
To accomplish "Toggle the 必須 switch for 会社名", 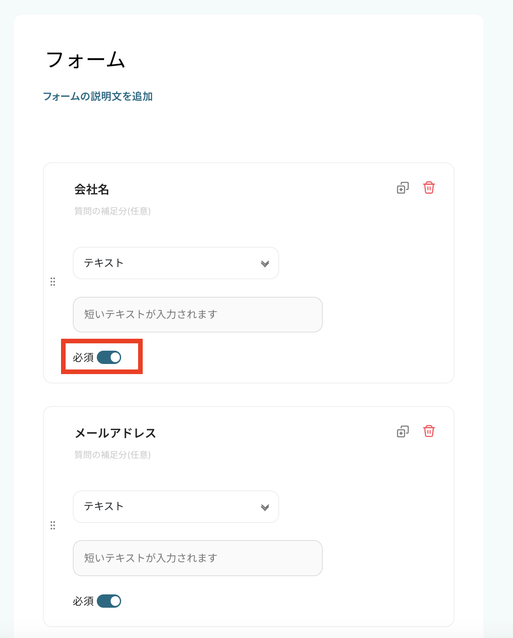I will [x=109, y=358].
